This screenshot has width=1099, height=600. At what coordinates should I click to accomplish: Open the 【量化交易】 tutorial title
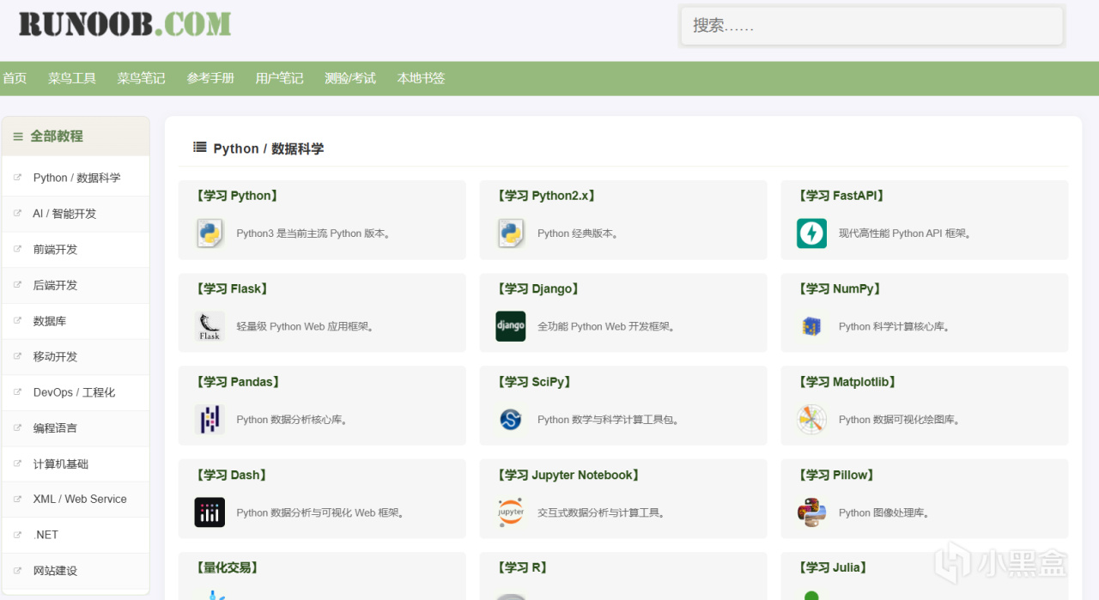pos(228,567)
